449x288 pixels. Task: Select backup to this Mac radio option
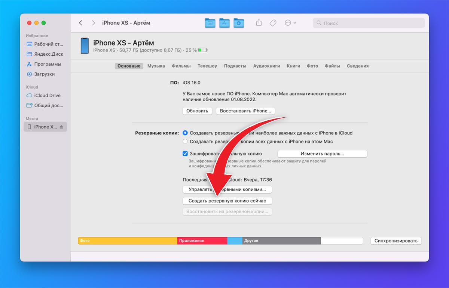point(185,142)
